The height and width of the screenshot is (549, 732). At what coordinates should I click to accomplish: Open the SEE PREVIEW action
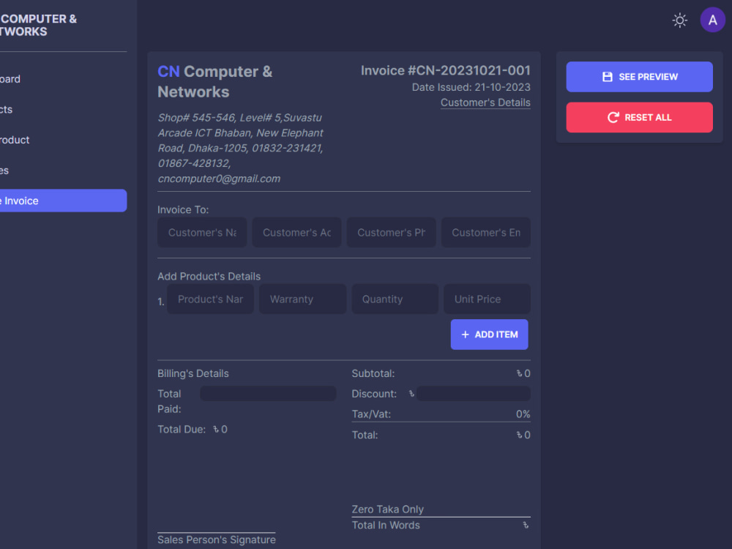pyautogui.click(x=639, y=76)
